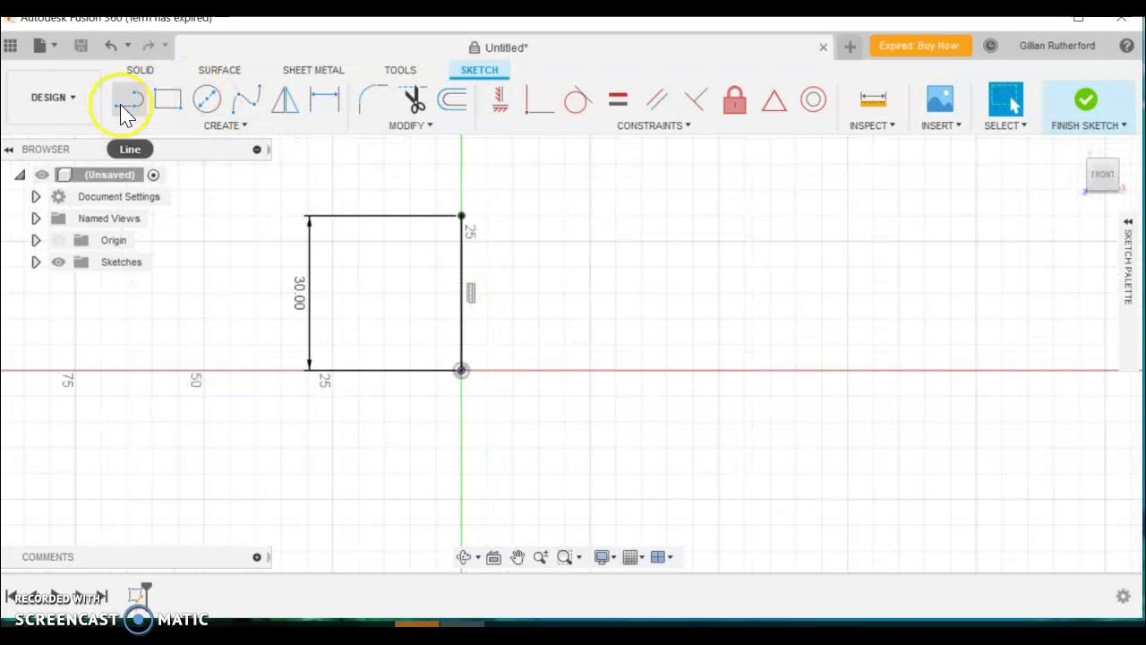Collapse the (Unsaved) root node
Viewport: 1146px width, 645px height.
click(20, 175)
